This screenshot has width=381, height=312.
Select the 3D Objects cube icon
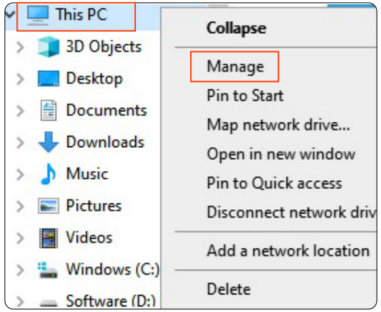(49, 46)
